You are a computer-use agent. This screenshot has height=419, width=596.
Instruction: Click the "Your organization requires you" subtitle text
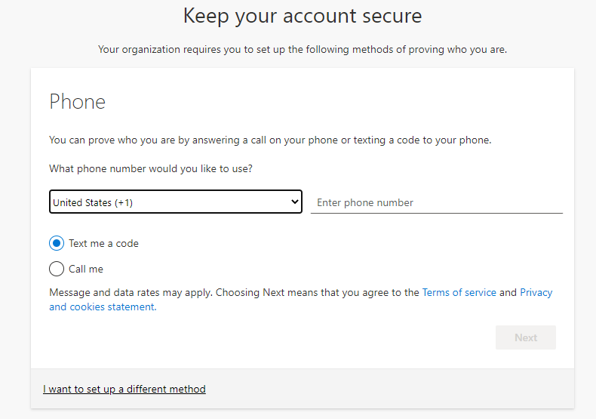tap(303, 49)
